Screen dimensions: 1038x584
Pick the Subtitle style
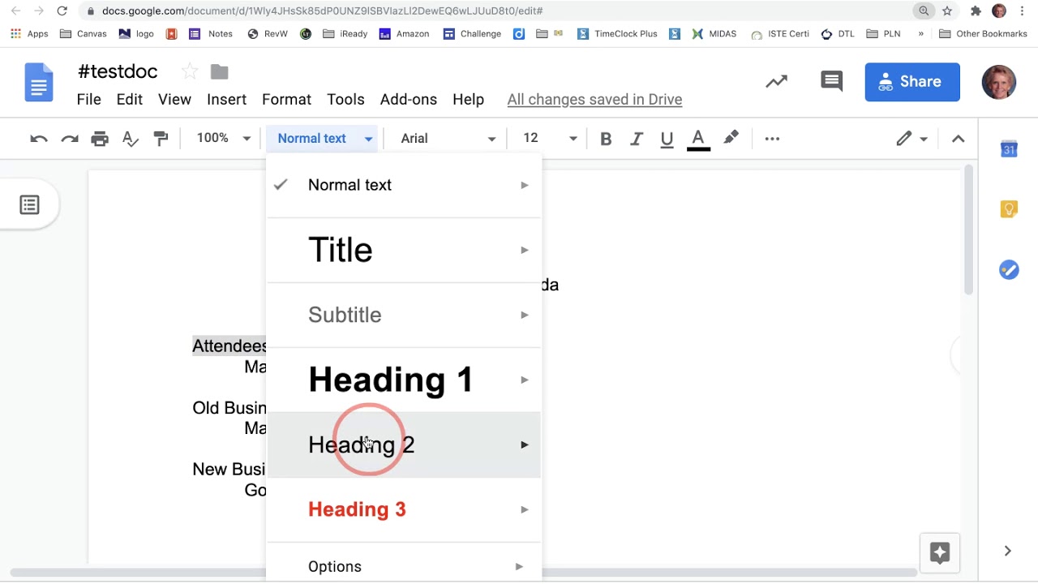pos(404,315)
